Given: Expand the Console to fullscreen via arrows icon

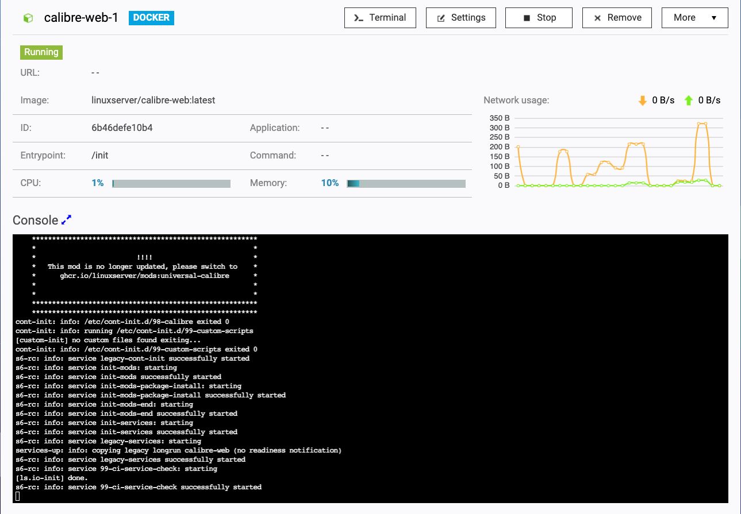Looking at the screenshot, I should [67, 218].
